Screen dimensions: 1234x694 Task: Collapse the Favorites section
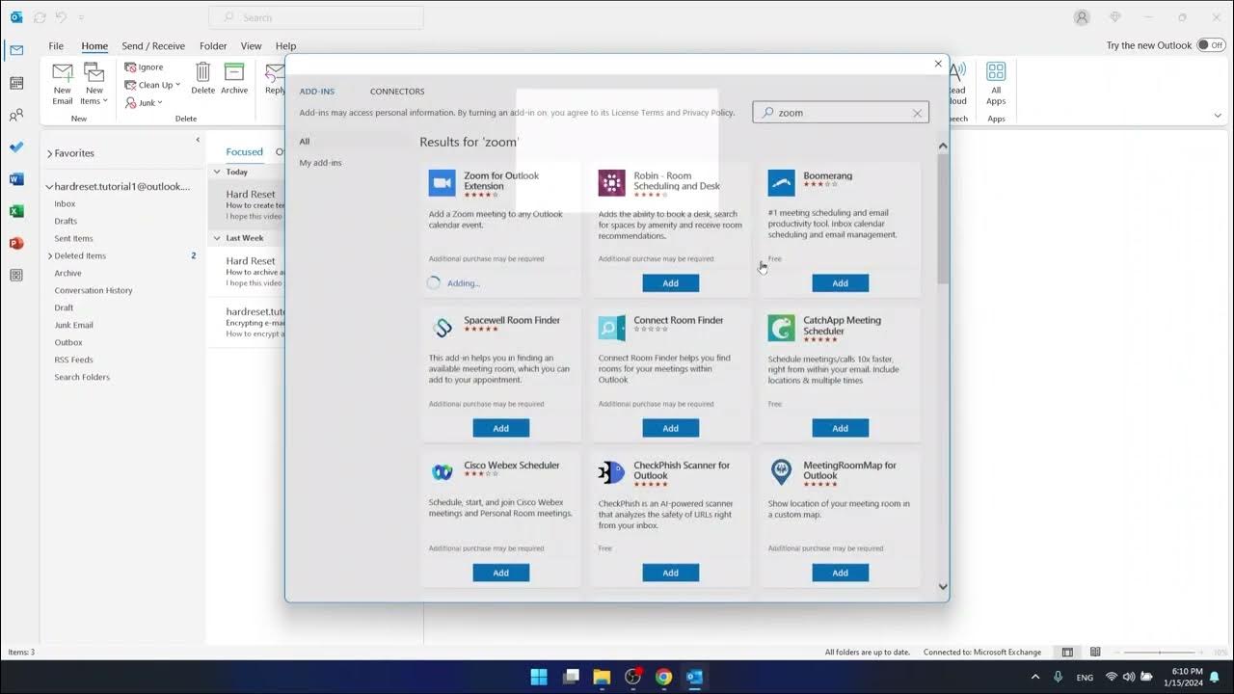tap(50, 152)
